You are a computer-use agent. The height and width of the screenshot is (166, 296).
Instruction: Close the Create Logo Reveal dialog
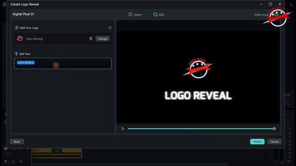pyautogui.click(x=280, y=4)
